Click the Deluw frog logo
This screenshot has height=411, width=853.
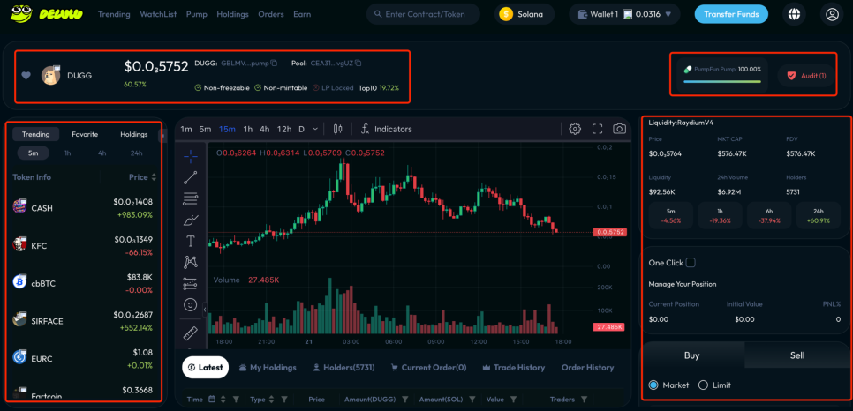pyautogui.click(x=21, y=13)
